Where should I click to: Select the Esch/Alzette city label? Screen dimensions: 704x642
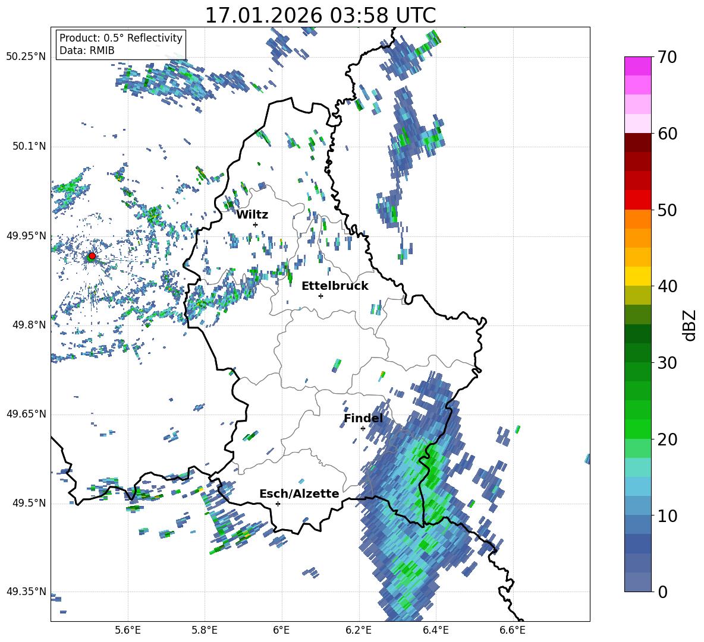coord(299,494)
